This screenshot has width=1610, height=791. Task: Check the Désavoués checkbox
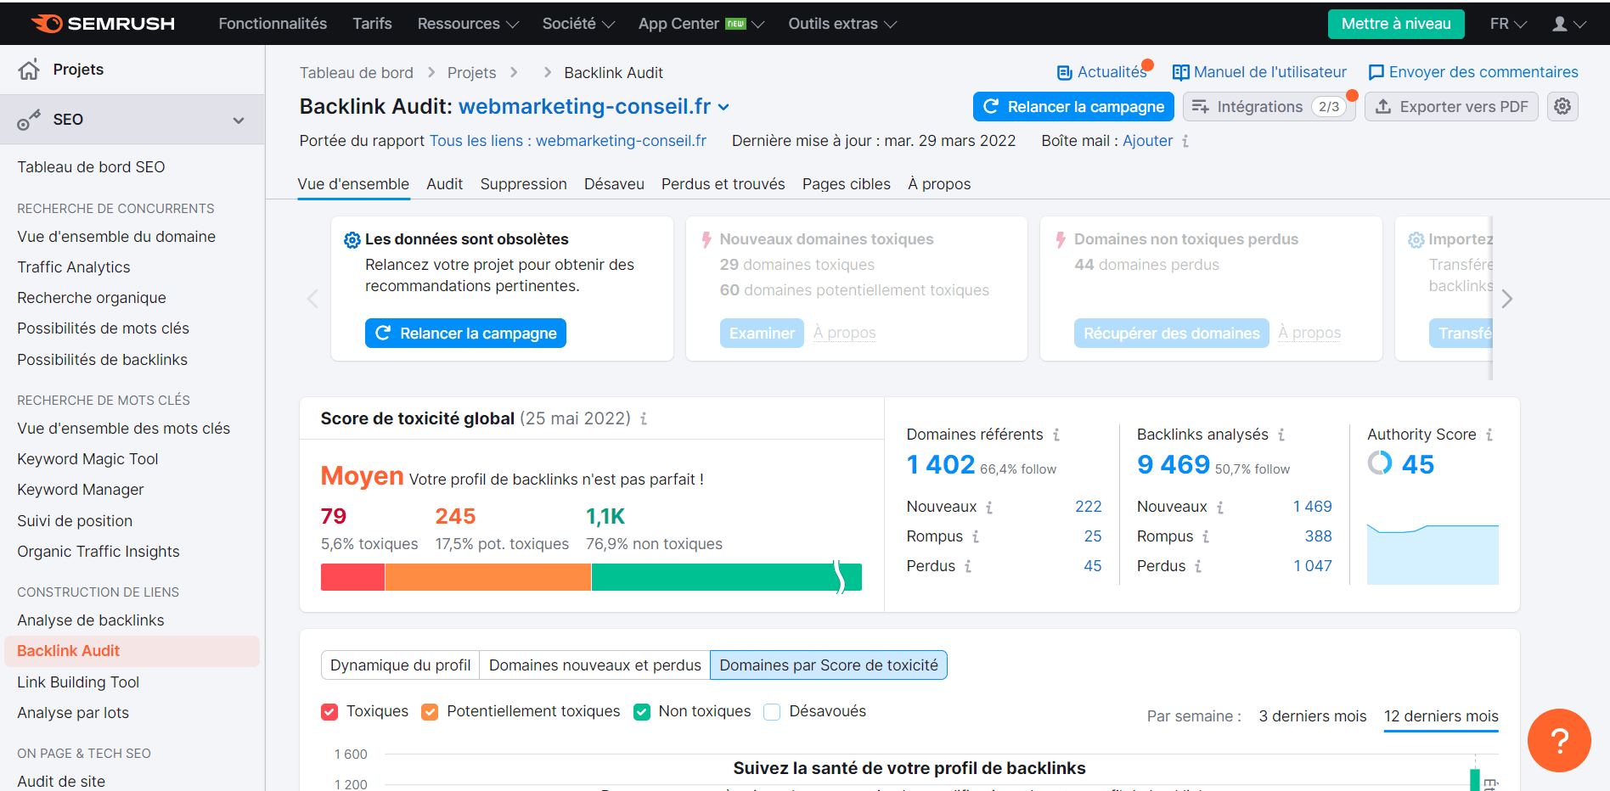772,712
